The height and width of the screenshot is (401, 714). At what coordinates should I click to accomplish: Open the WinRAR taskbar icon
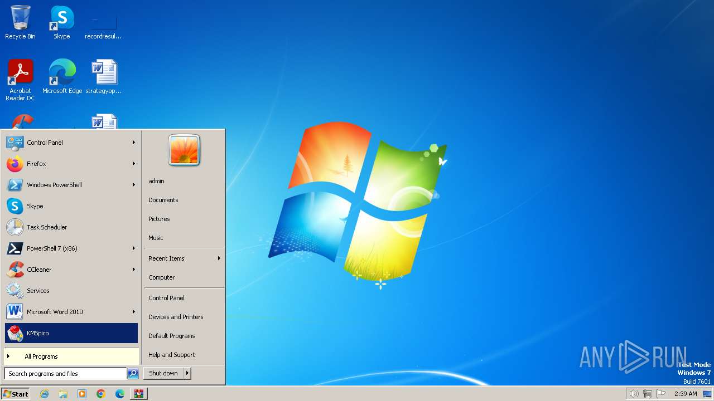pos(139,394)
